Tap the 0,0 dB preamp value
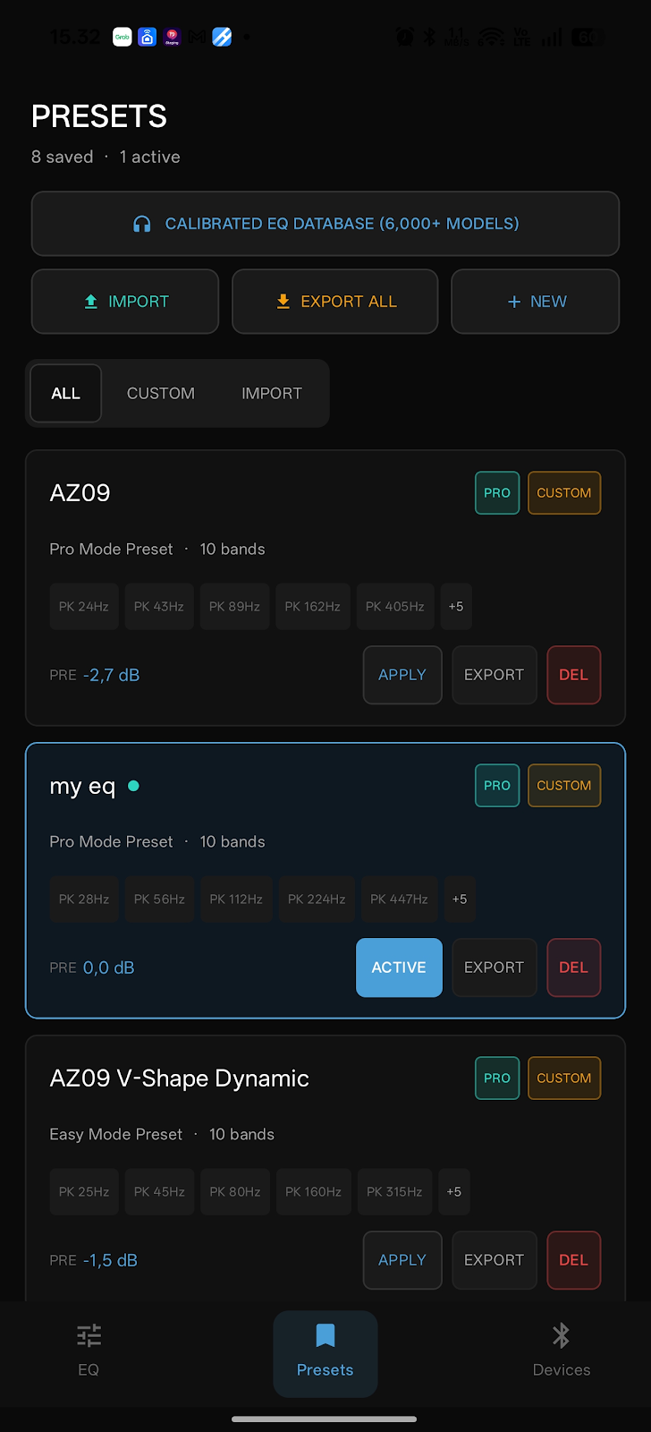 tap(109, 967)
